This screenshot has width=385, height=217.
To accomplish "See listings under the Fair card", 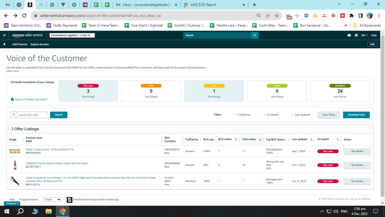I will tap(214, 97).
